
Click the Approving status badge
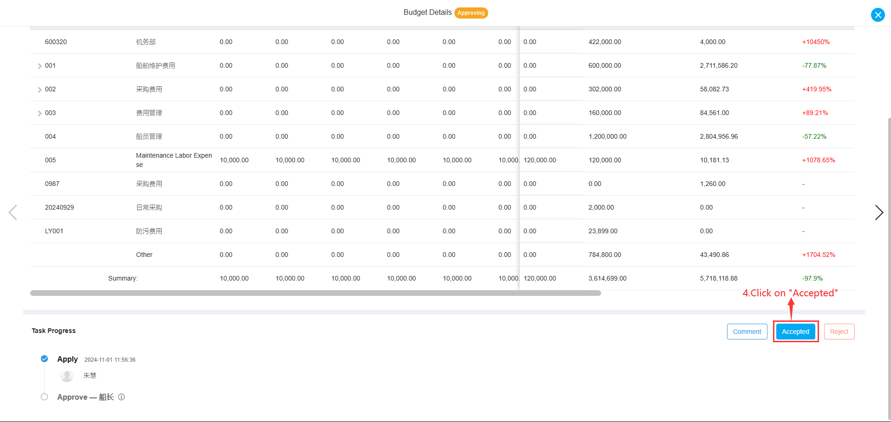pos(471,13)
